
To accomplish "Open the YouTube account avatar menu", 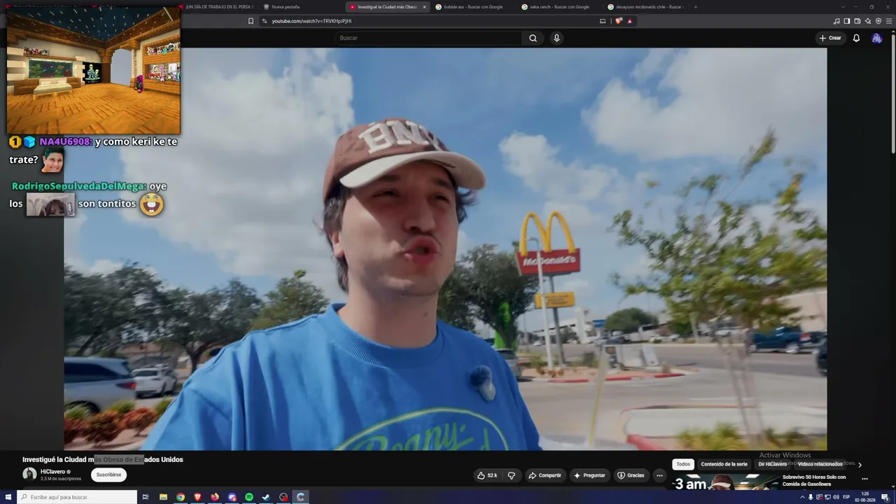I will (x=876, y=38).
